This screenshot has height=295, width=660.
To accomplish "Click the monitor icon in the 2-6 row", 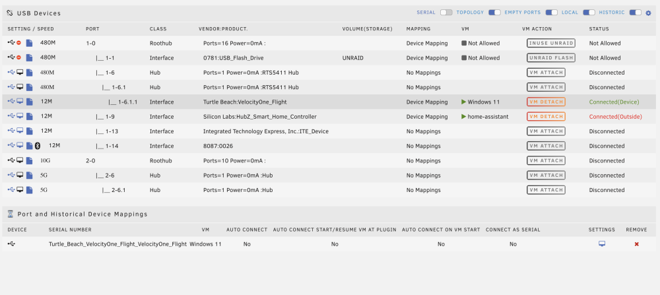I will pos(20,175).
